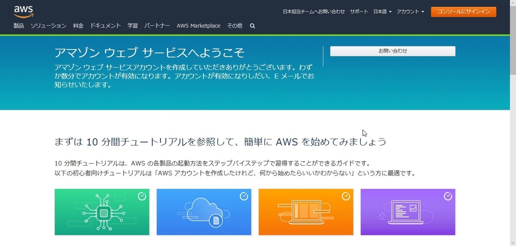Open the search magnifier icon

[252, 26]
